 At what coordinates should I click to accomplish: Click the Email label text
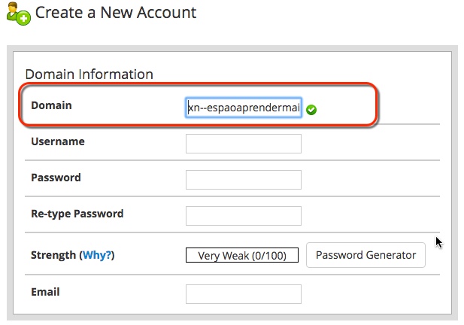point(45,292)
